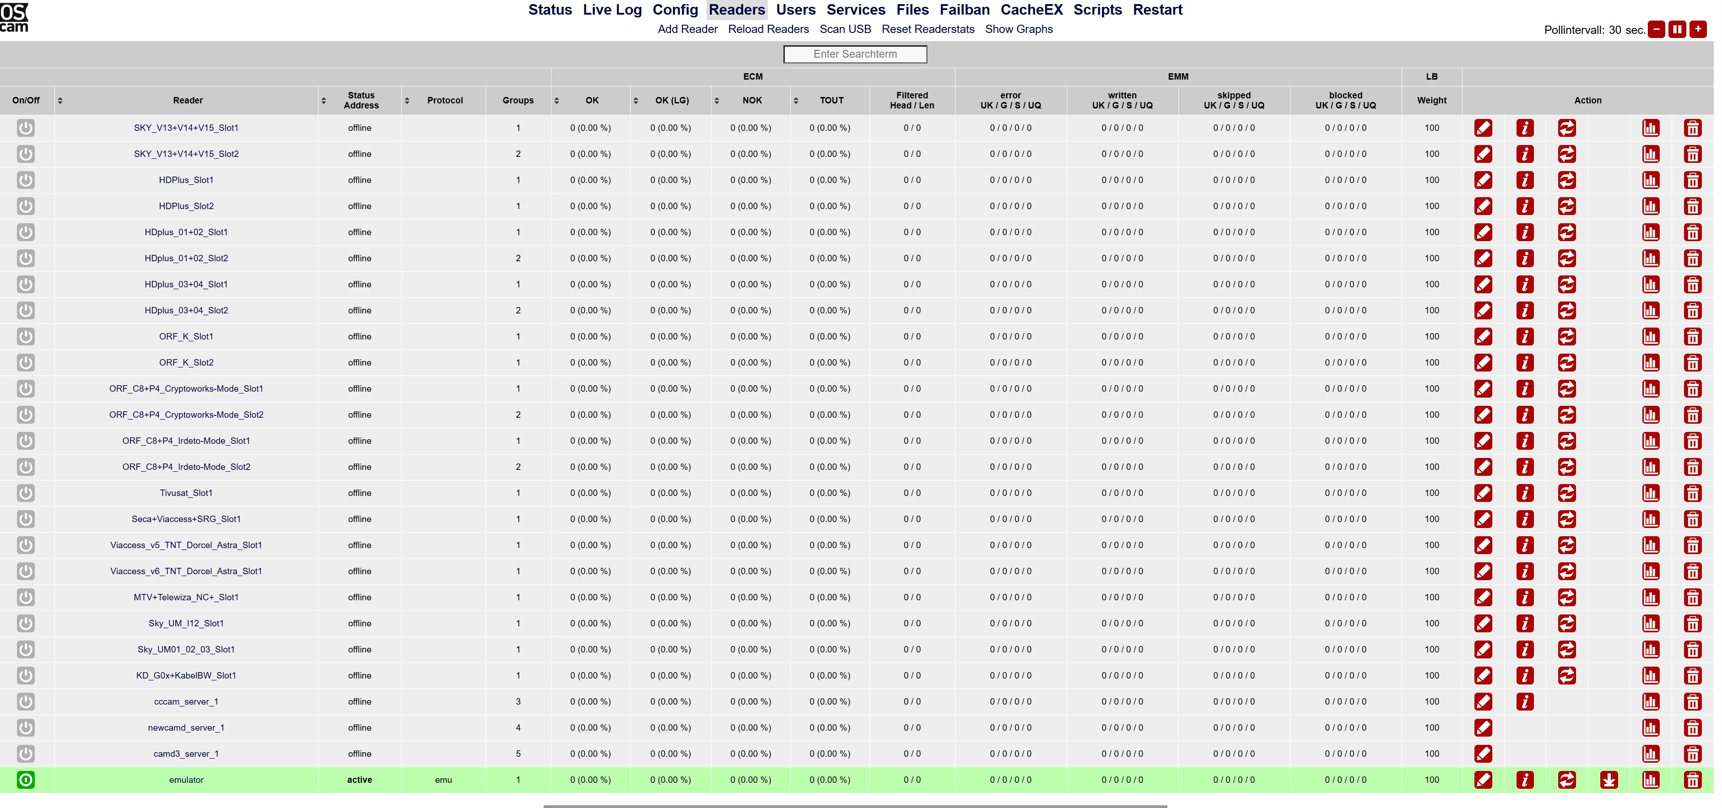Open statistics chart for Tivusat_Slot1
Viewport: 1722px width, 808px height.
(x=1651, y=493)
